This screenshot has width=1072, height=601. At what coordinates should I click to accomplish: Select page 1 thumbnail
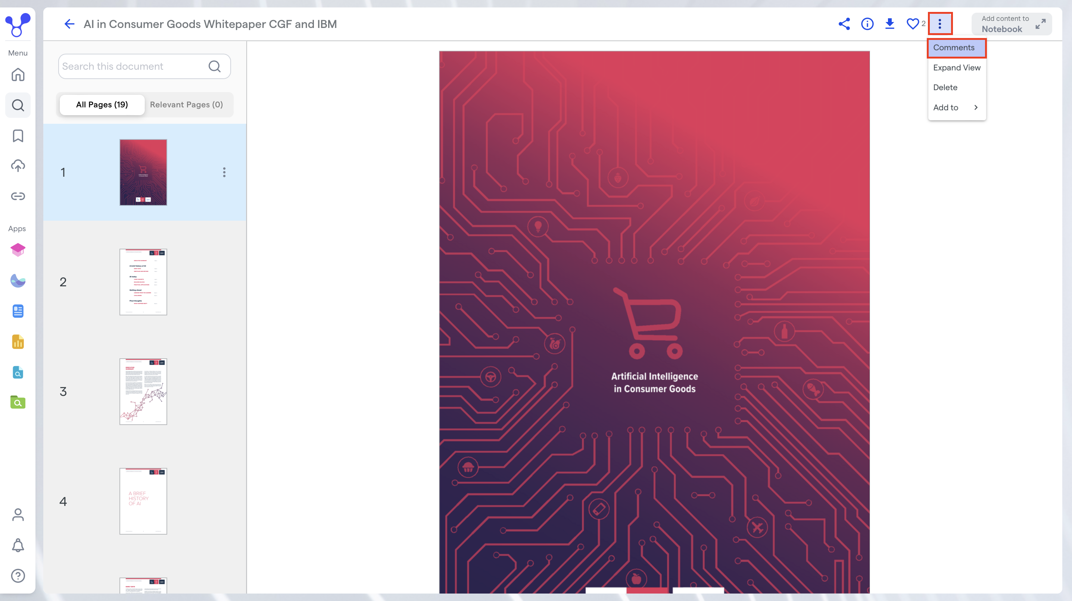[143, 173]
